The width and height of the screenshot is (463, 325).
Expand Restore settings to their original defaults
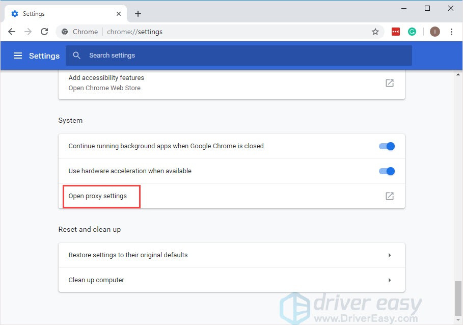[x=389, y=255]
